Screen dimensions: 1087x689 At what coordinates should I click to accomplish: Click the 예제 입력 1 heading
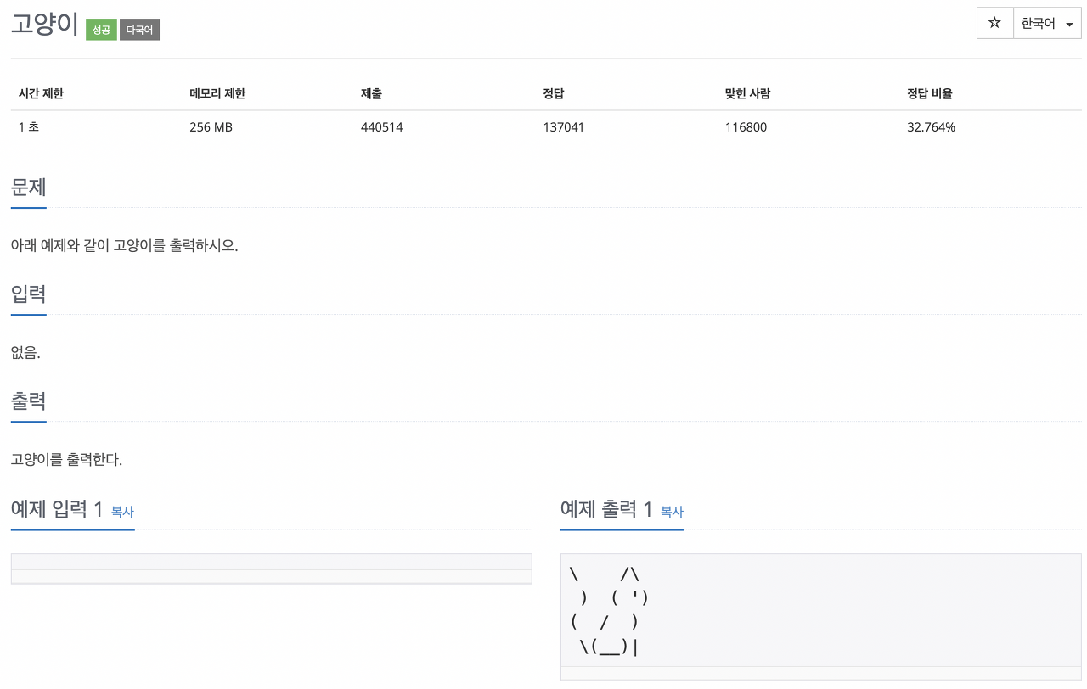pos(57,509)
